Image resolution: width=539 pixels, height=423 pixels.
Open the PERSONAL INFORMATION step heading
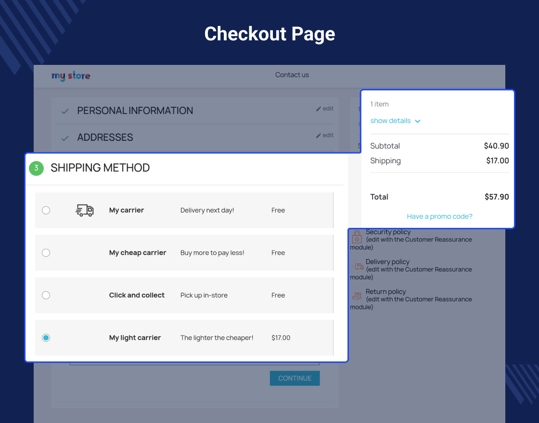click(x=135, y=111)
